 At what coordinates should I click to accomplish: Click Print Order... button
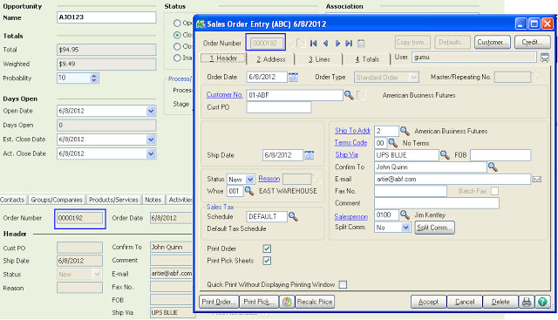(219, 302)
